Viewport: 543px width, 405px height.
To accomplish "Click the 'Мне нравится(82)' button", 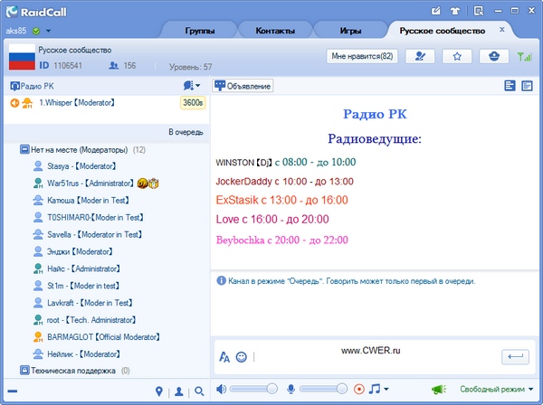I will pyautogui.click(x=362, y=56).
